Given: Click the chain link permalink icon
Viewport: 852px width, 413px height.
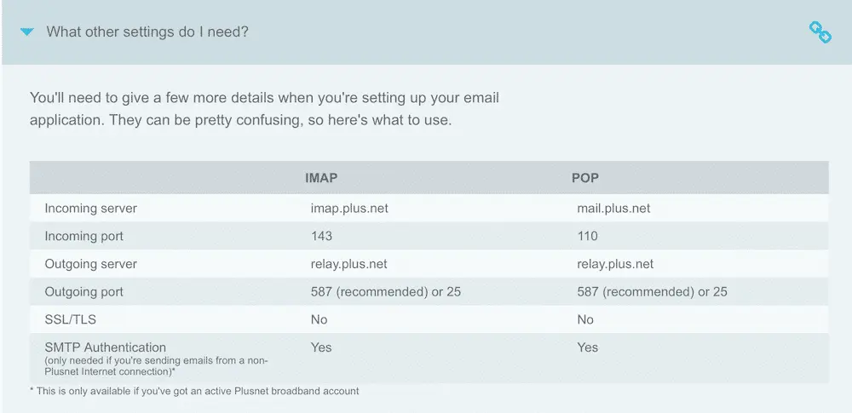Looking at the screenshot, I should click(x=820, y=32).
